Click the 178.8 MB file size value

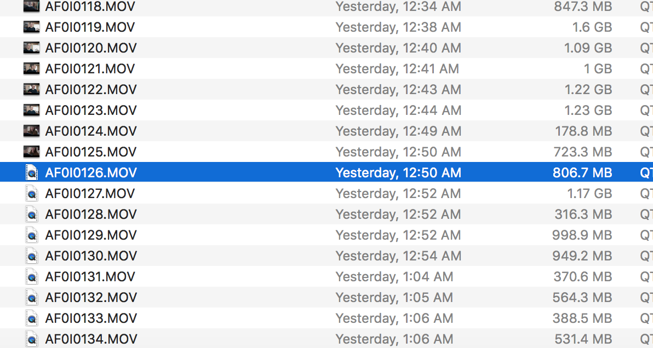point(583,131)
